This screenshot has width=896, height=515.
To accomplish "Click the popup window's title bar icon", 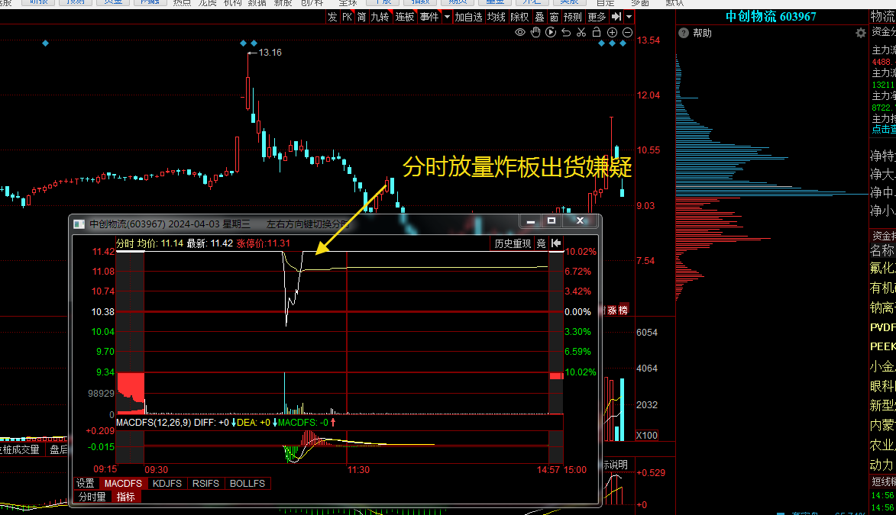I will [79, 224].
